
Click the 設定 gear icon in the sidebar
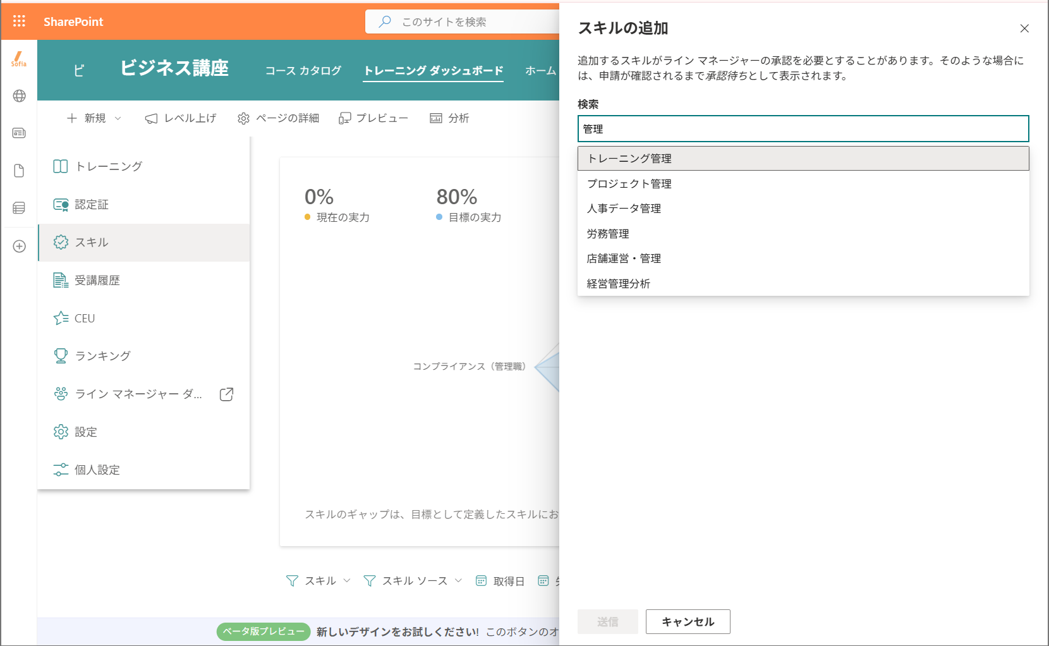(61, 432)
